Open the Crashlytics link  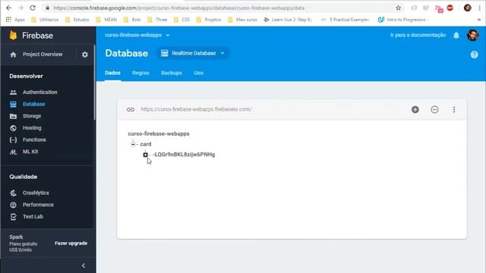click(x=36, y=193)
